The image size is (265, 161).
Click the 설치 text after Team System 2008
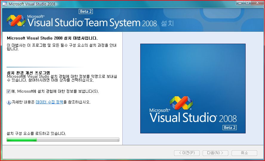pos(167,23)
